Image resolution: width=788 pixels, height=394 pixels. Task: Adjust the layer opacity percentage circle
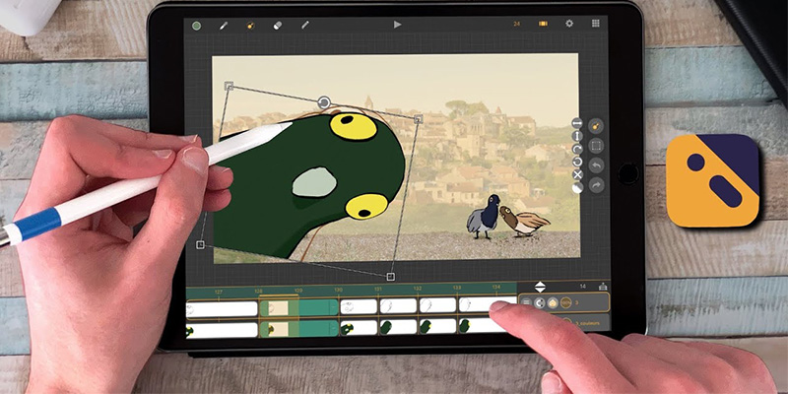tap(565, 302)
